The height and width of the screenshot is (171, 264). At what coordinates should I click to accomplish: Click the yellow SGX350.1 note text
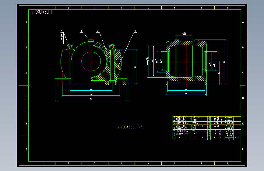pyautogui.click(x=130, y=127)
